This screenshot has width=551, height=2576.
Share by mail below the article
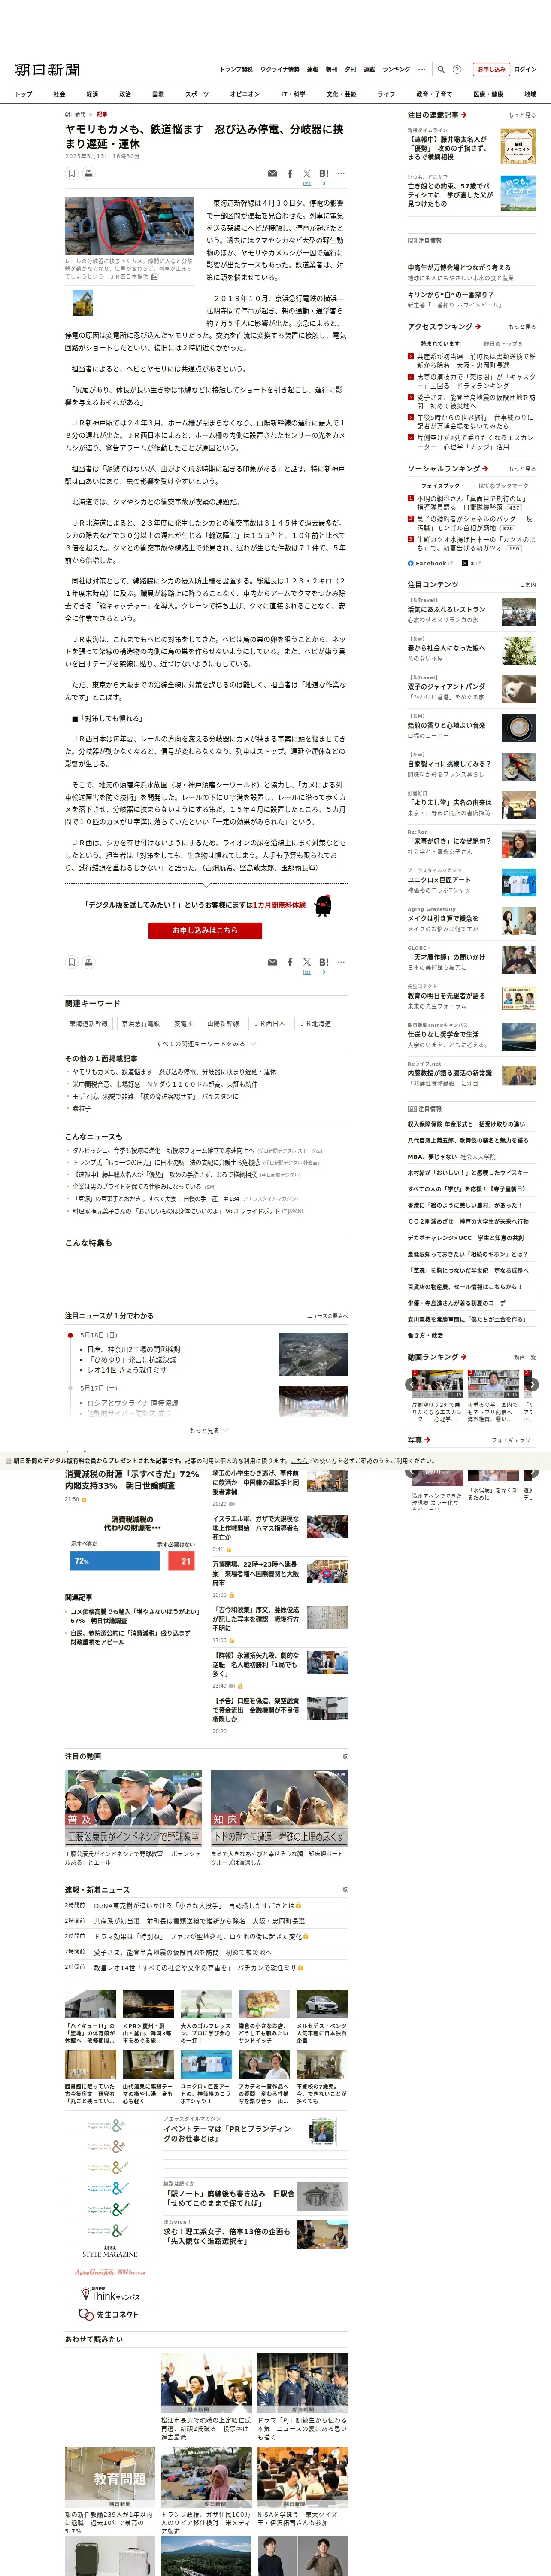(272, 962)
